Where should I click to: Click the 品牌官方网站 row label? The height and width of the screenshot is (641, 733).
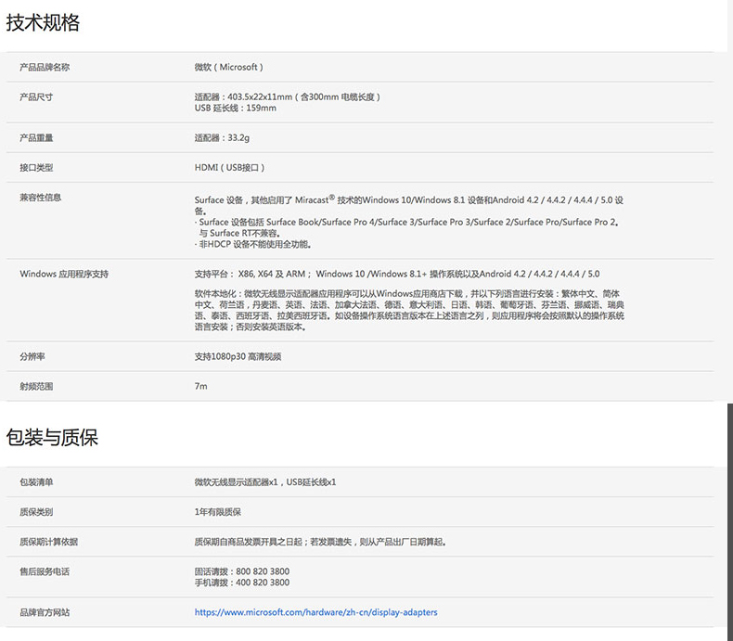(45, 612)
